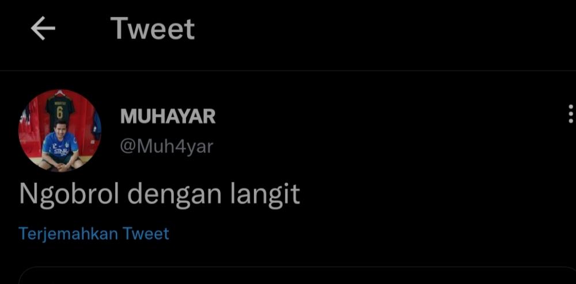The height and width of the screenshot is (284, 576).
Task: Tap the number 6 jersey in avatar
Action: tap(60, 110)
